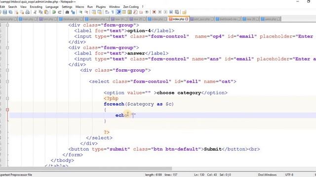Click UTF-8 encoding in status bar
Image resolution: width=316 pixels, height=177 pixels.
point(289,175)
